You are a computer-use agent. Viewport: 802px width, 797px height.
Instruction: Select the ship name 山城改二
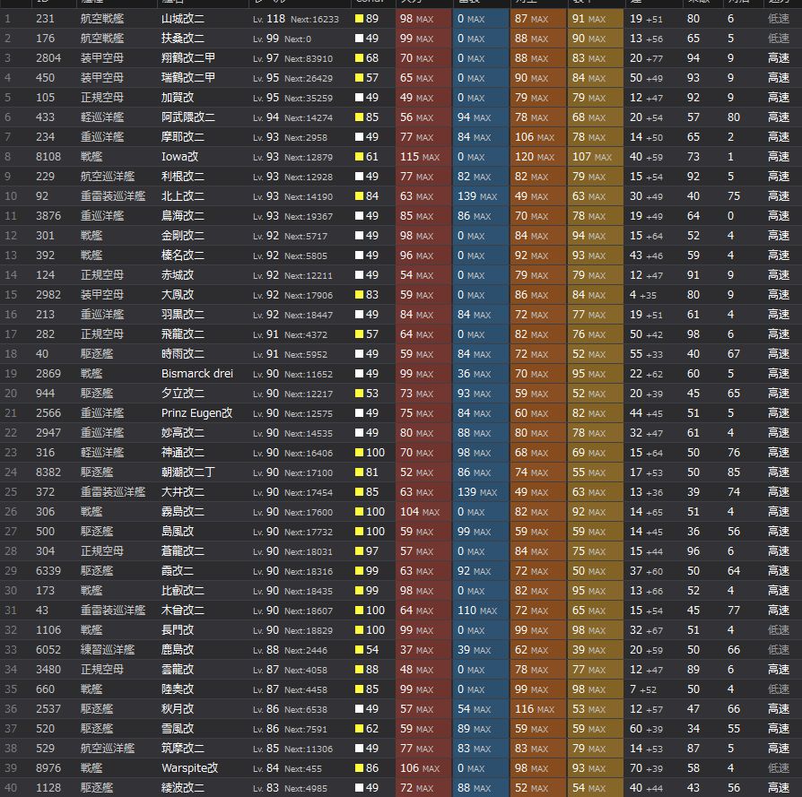pos(183,19)
